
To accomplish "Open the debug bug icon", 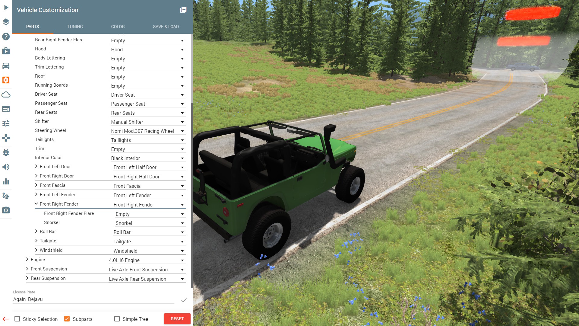I will [6, 152].
